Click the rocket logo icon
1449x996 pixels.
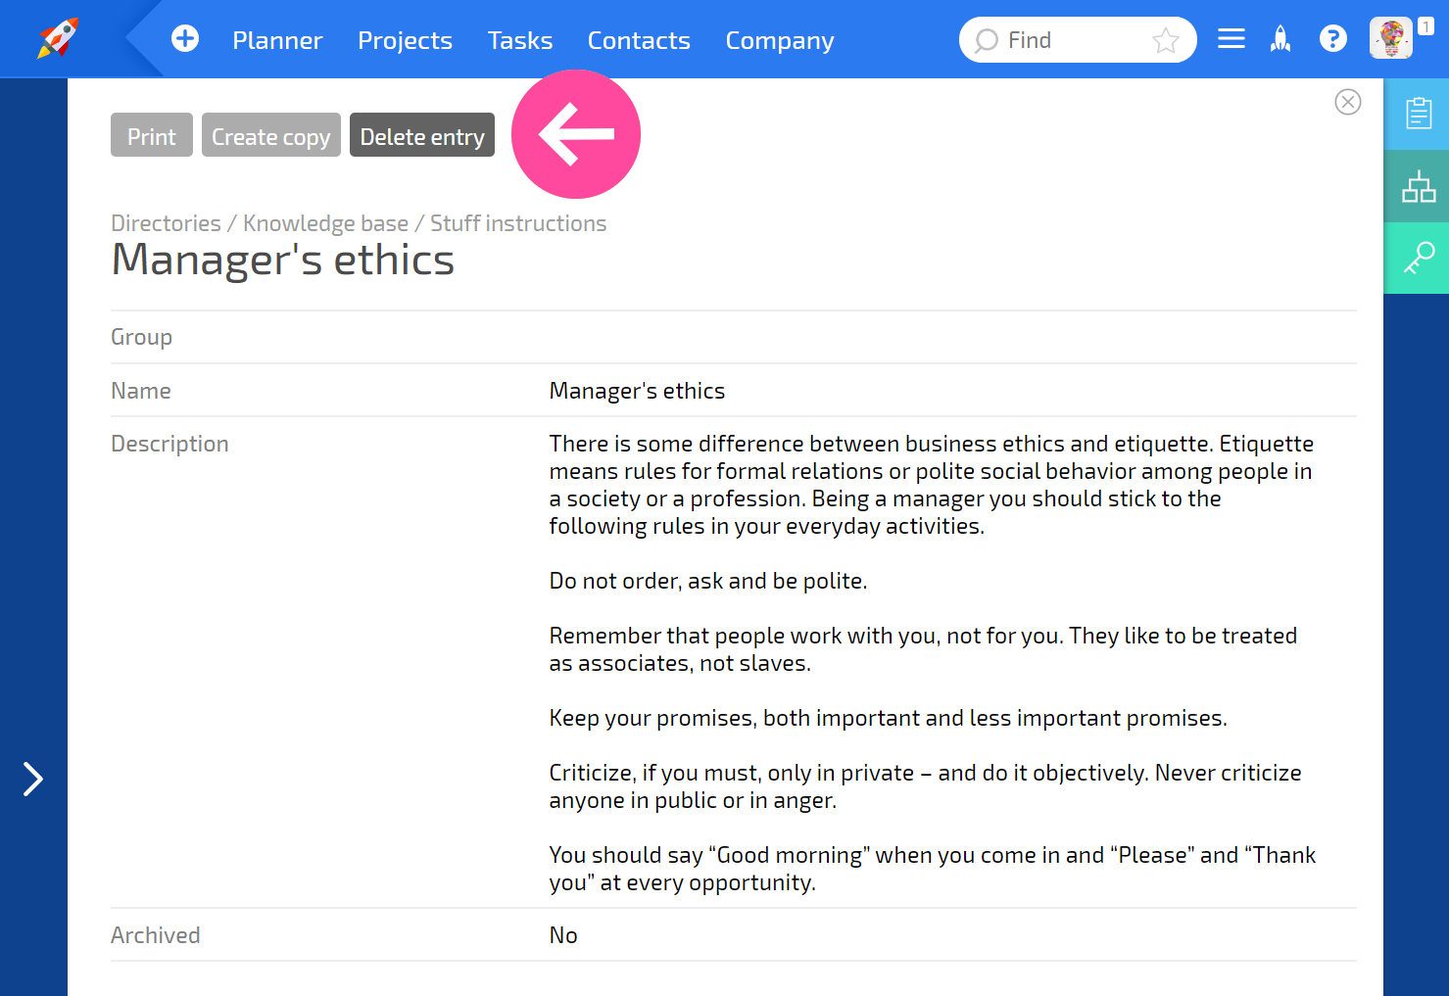[x=58, y=39]
